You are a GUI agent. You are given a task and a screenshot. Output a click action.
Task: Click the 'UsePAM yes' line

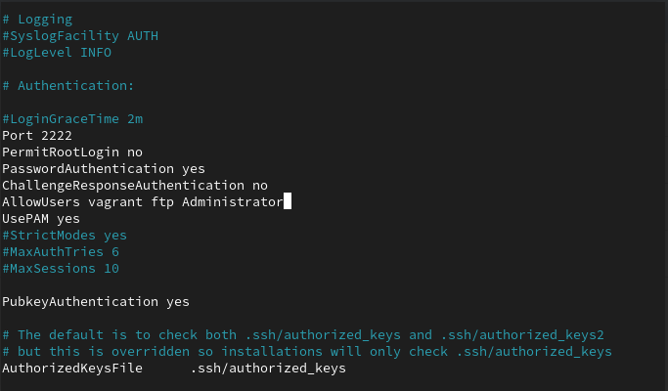tap(41, 219)
